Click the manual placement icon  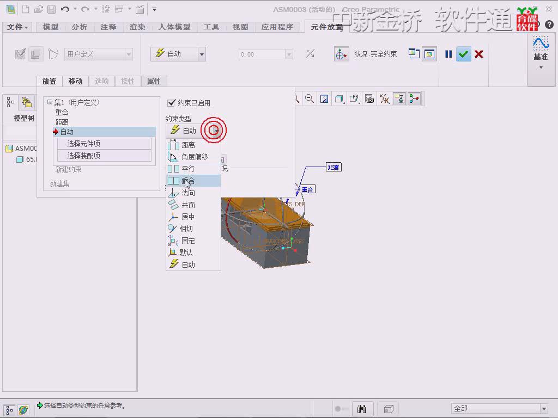coord(35,54)
